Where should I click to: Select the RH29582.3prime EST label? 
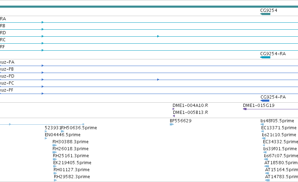[72, 177]
